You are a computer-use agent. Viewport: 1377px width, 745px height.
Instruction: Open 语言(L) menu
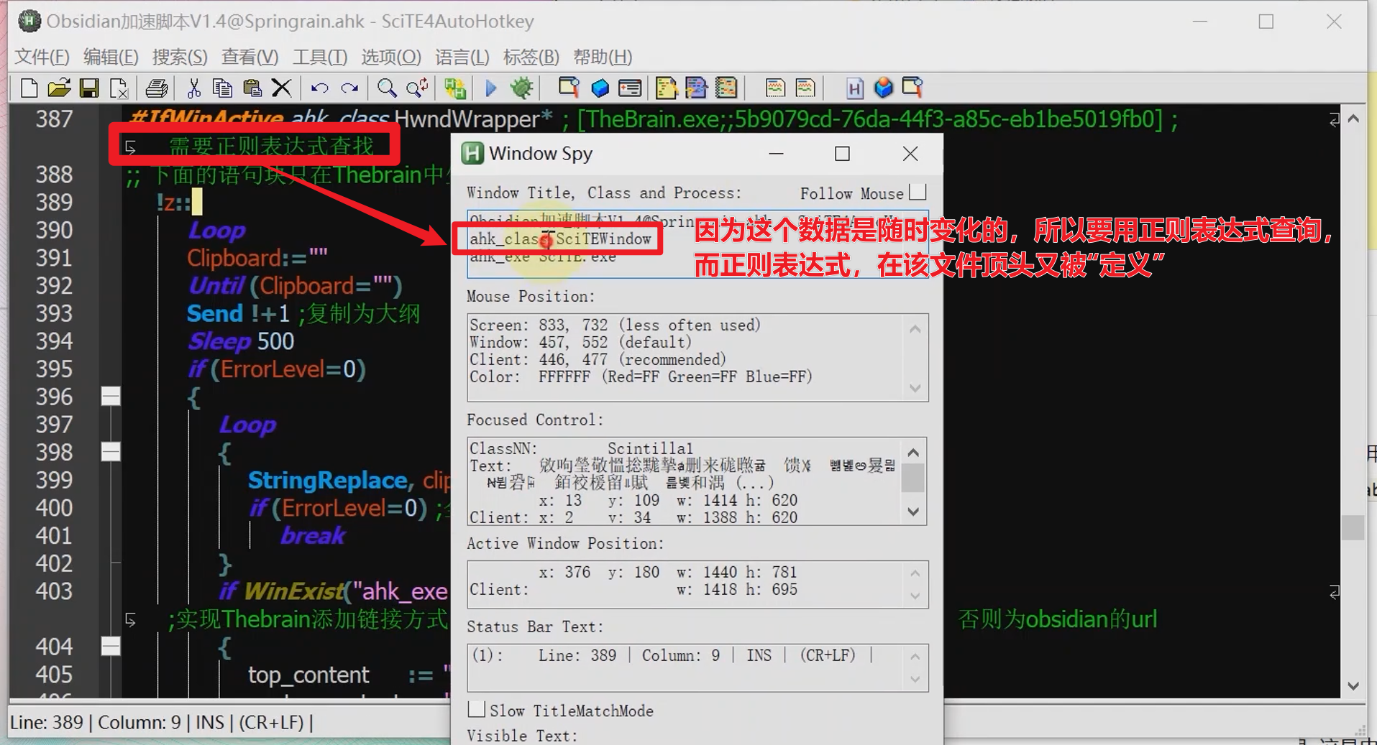[x=462, y=57]
